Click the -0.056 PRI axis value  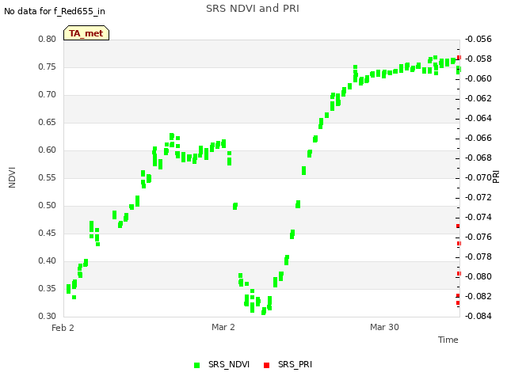pyautogui.click(x=478, y=39)
